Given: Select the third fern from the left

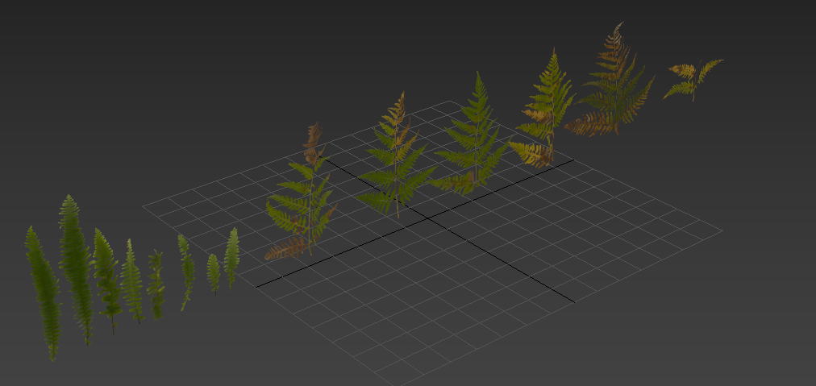Looking at the screenshot, I should click(x=106, y=278).
